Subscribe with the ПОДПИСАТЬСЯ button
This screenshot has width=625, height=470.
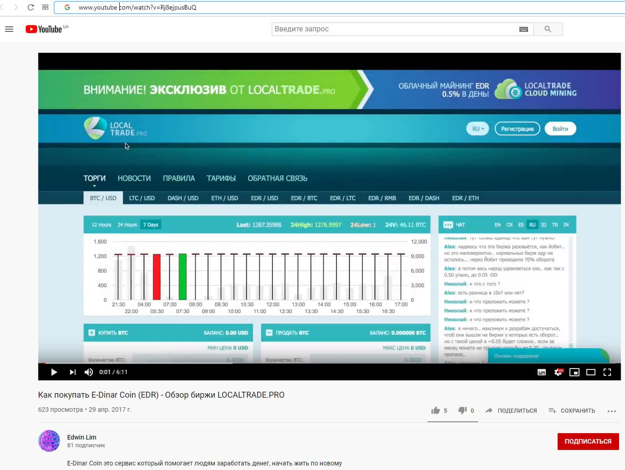(x=588, y=441)
